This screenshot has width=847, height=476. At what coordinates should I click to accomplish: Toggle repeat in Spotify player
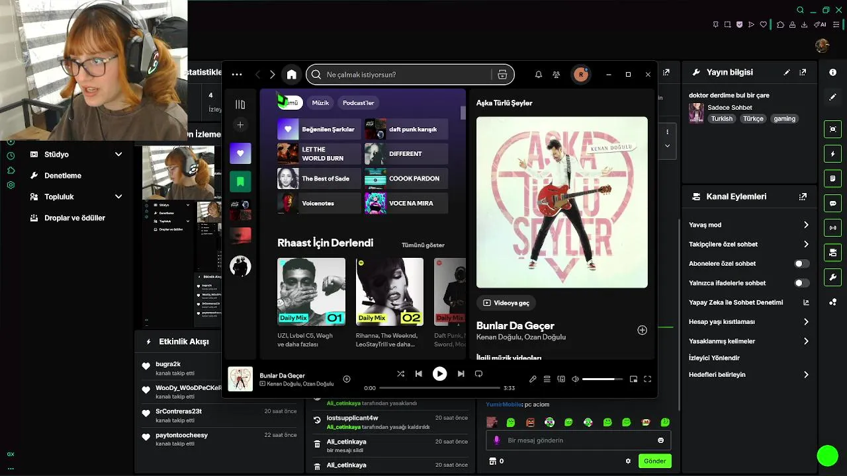pyautogui.click(x=478, y=374)
